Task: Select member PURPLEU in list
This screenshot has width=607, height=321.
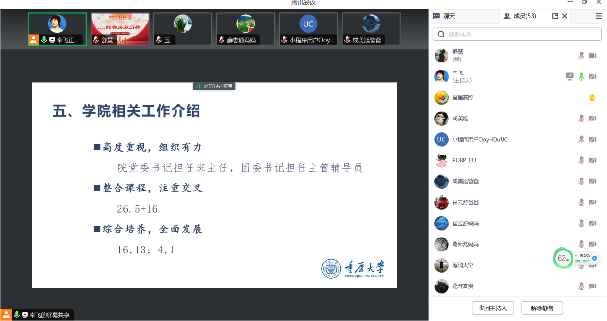Action: pos(517,160)
